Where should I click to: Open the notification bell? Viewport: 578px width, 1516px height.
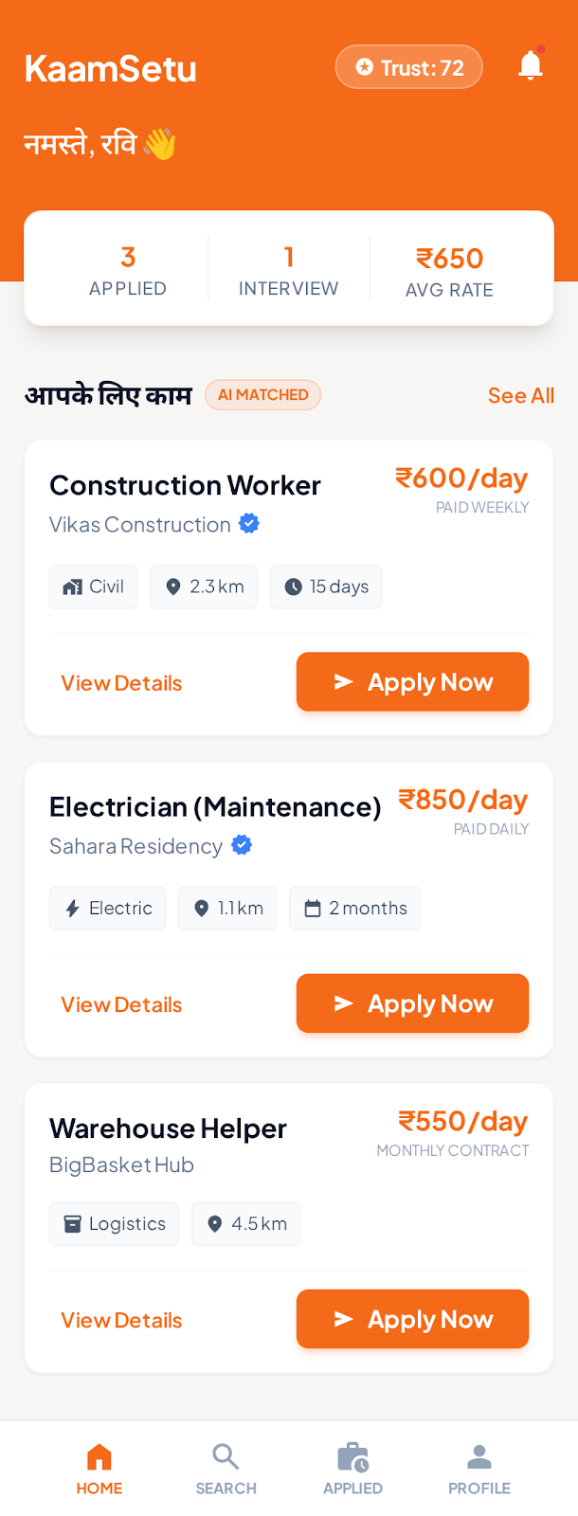pyautogui.click(x=531, y=64)
